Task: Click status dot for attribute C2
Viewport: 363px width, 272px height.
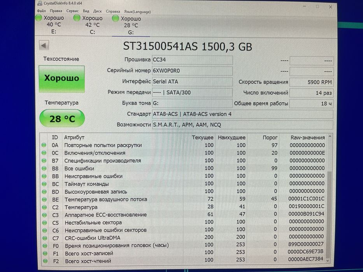Action: 44,207
